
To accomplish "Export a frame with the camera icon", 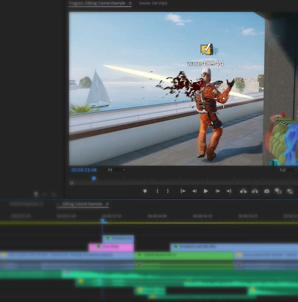I will tap(266, 191).
